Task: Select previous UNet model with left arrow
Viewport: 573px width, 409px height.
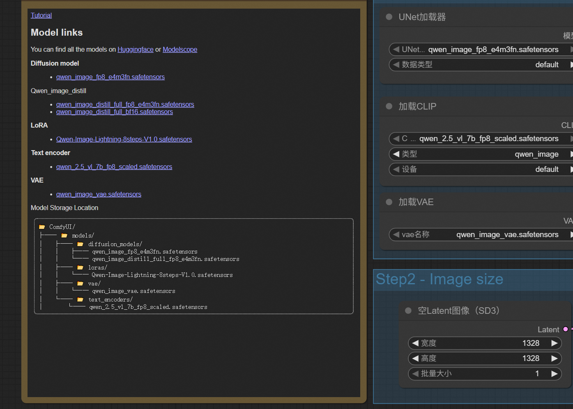Action: pyautogui.click(x=396, y=49)
